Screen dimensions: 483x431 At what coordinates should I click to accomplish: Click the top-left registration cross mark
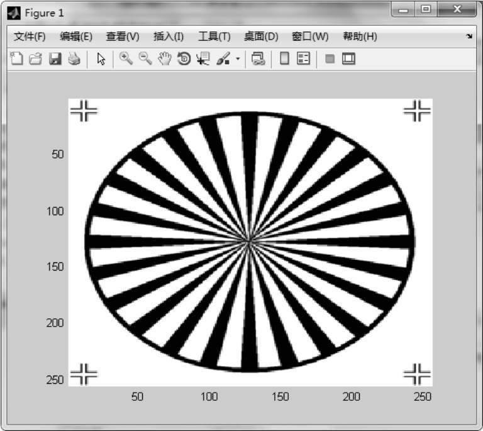point(84,111)
